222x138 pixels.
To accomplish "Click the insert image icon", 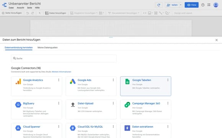I will tap(150, 13).
